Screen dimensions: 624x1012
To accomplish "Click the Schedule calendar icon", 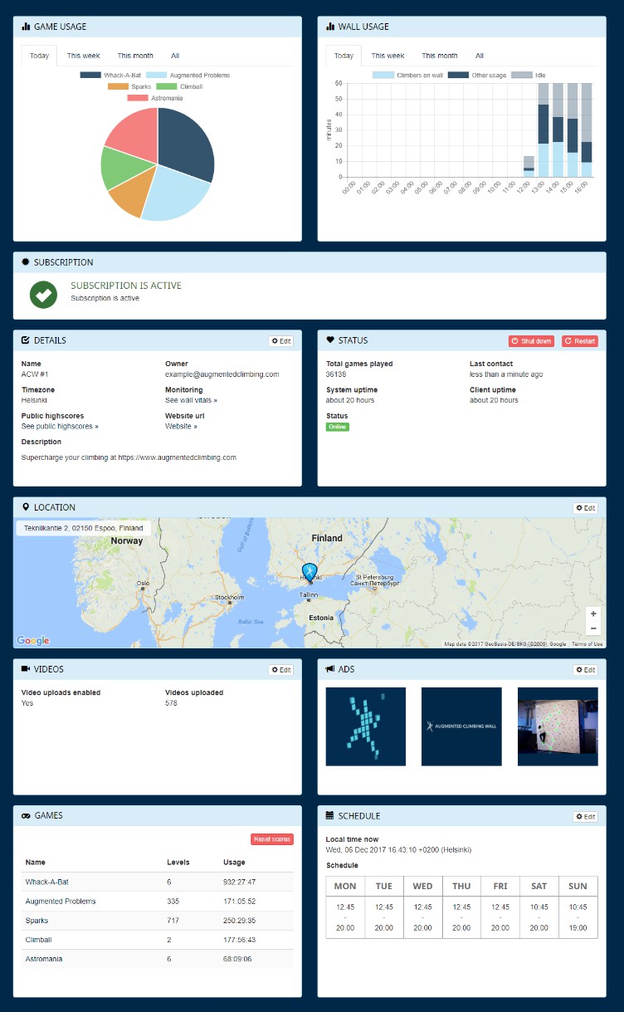I will 330,816.
